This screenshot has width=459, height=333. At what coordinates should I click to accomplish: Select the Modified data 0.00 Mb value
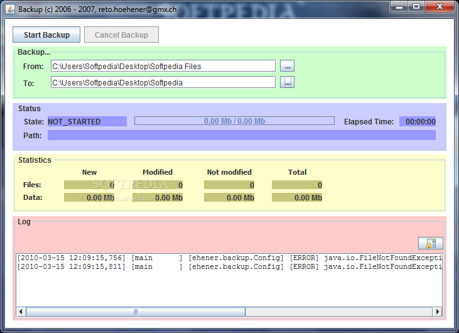158,197
